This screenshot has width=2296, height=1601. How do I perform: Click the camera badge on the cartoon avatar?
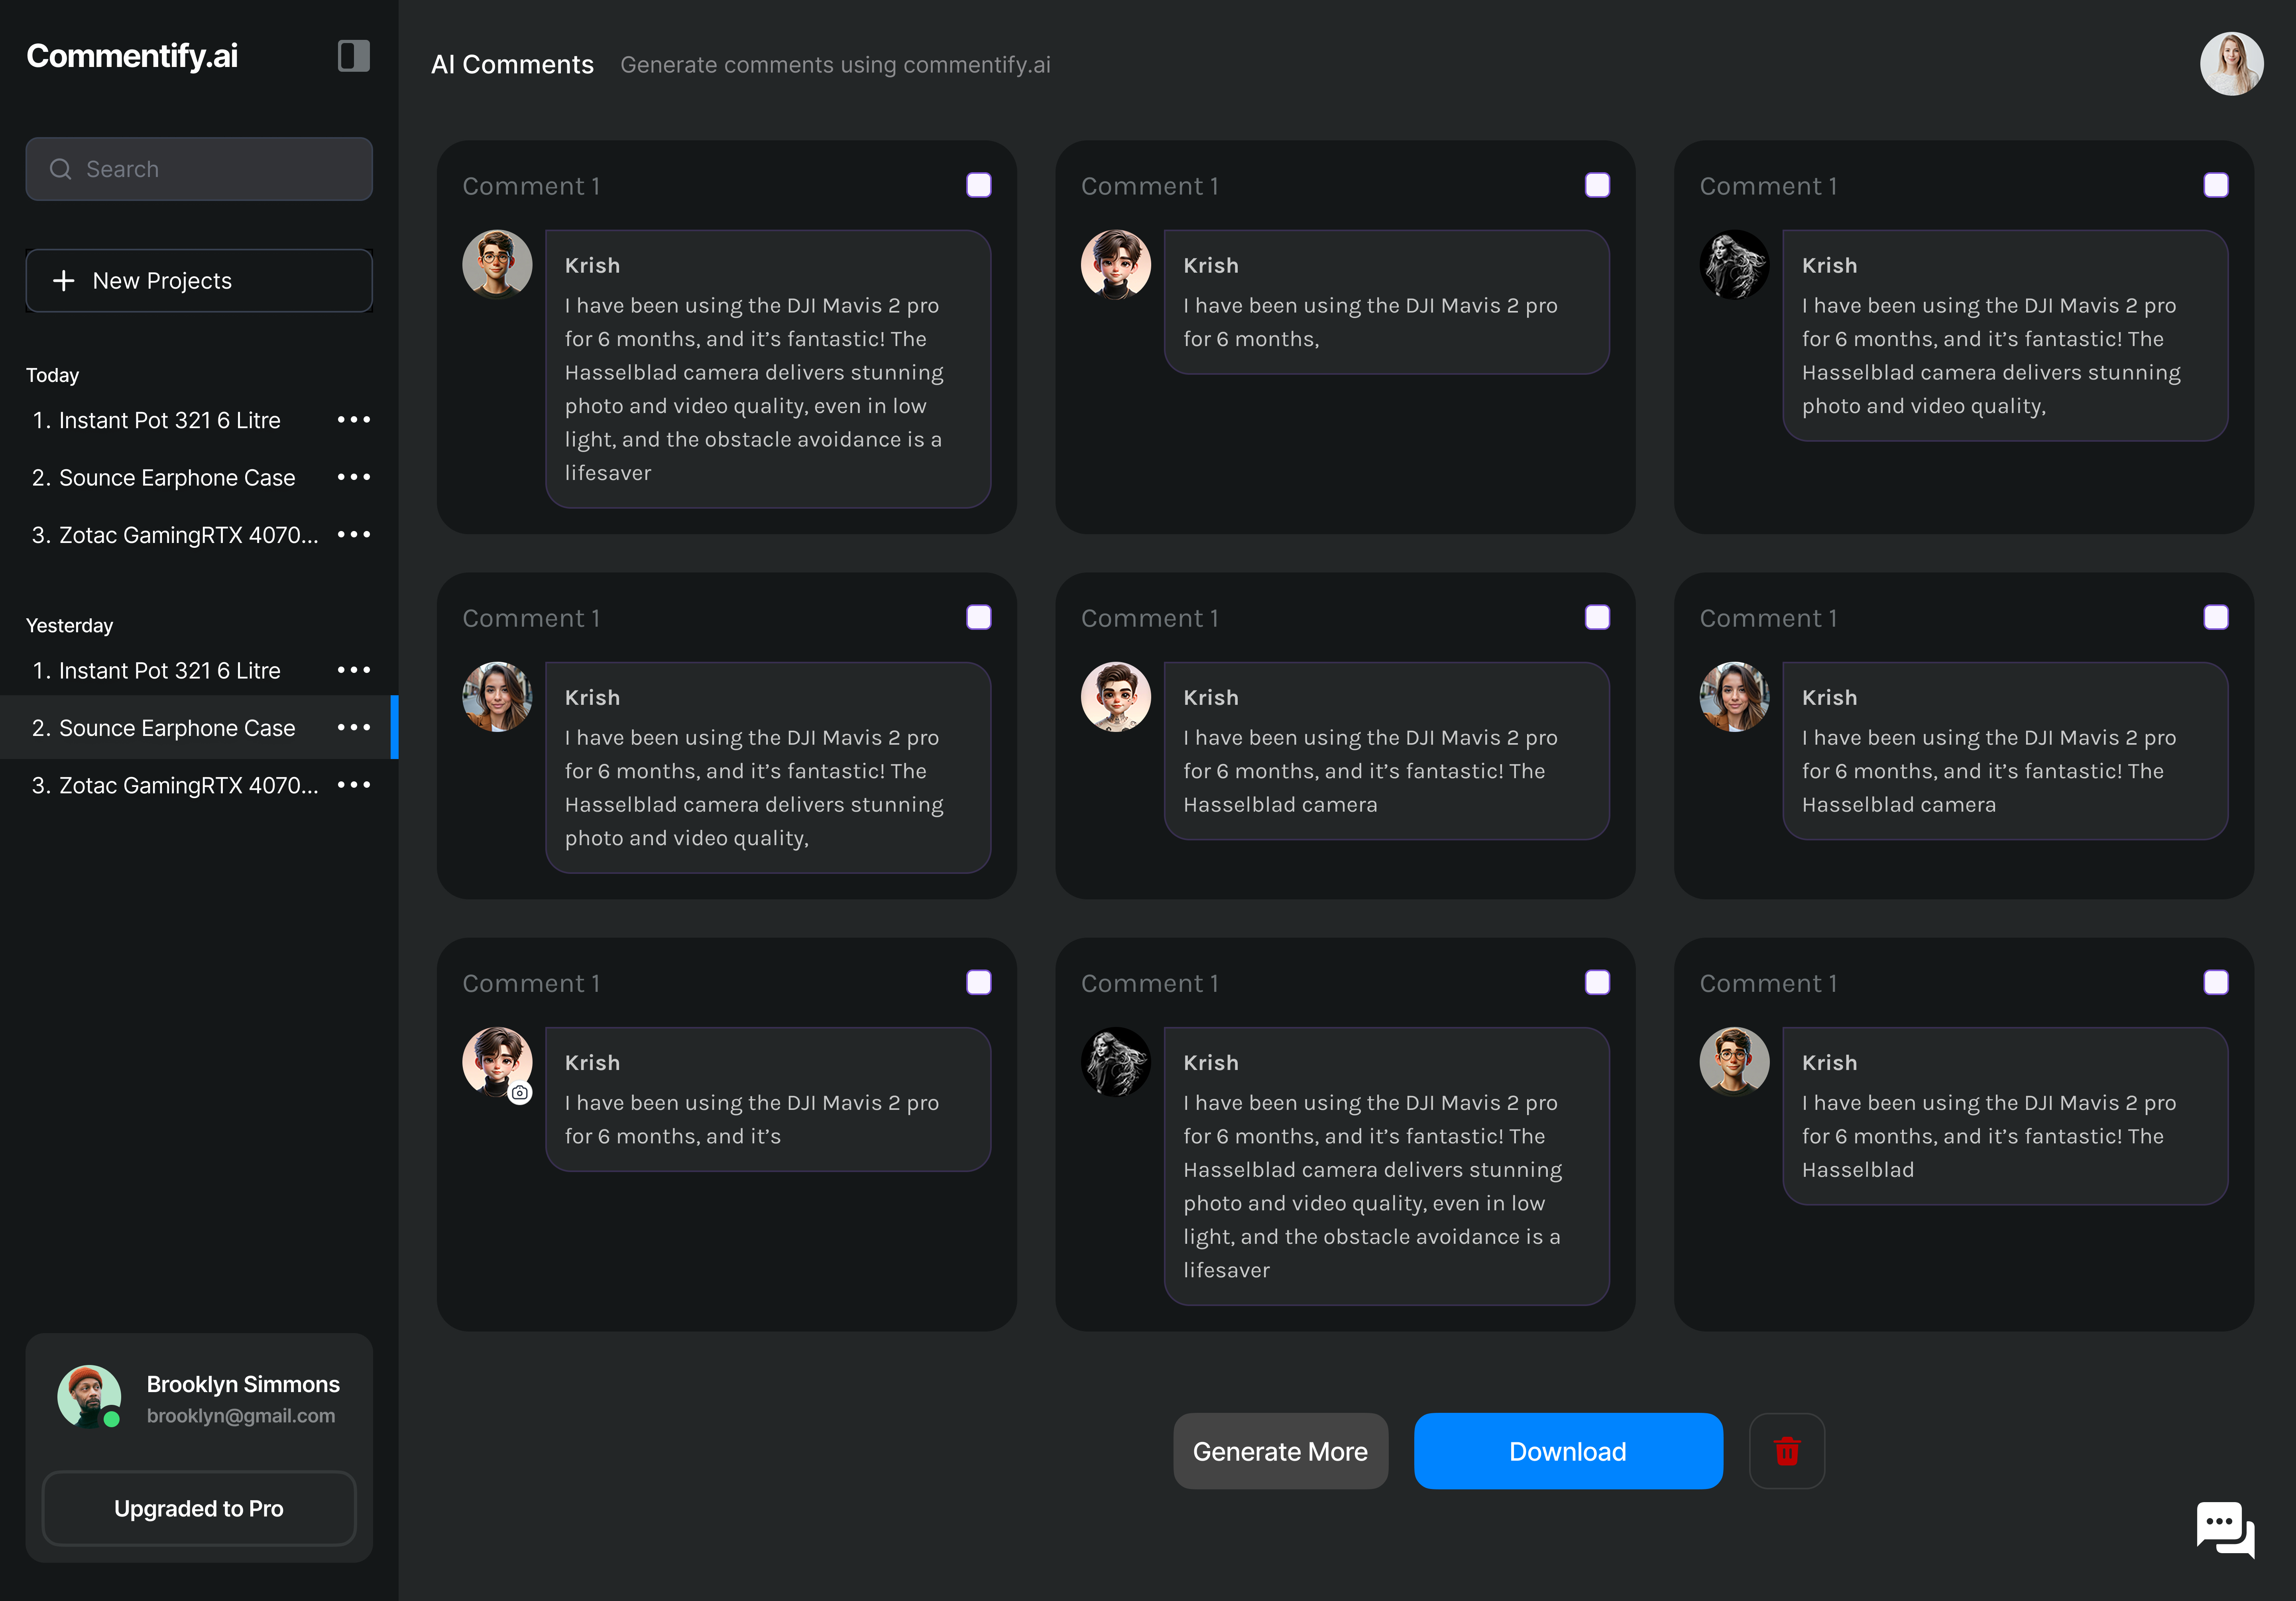tap(520, 1093)
